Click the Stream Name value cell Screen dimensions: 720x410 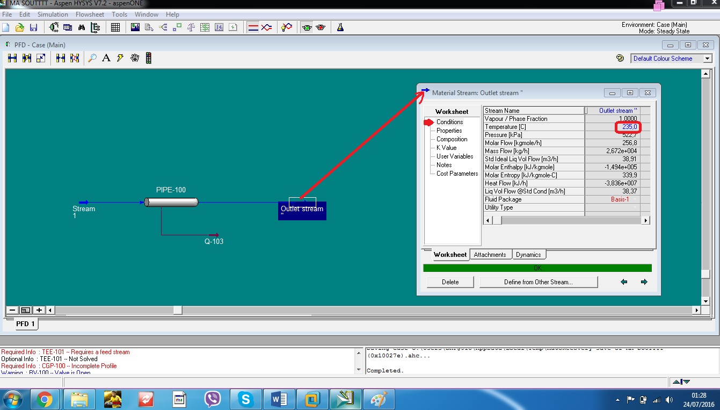pyautogui.click(x=612, y=111)
